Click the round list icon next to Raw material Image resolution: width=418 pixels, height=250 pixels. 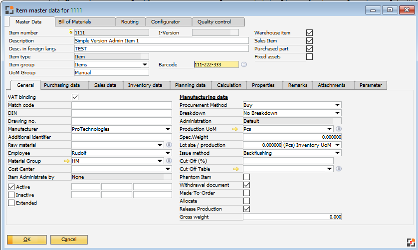(169, 145)
